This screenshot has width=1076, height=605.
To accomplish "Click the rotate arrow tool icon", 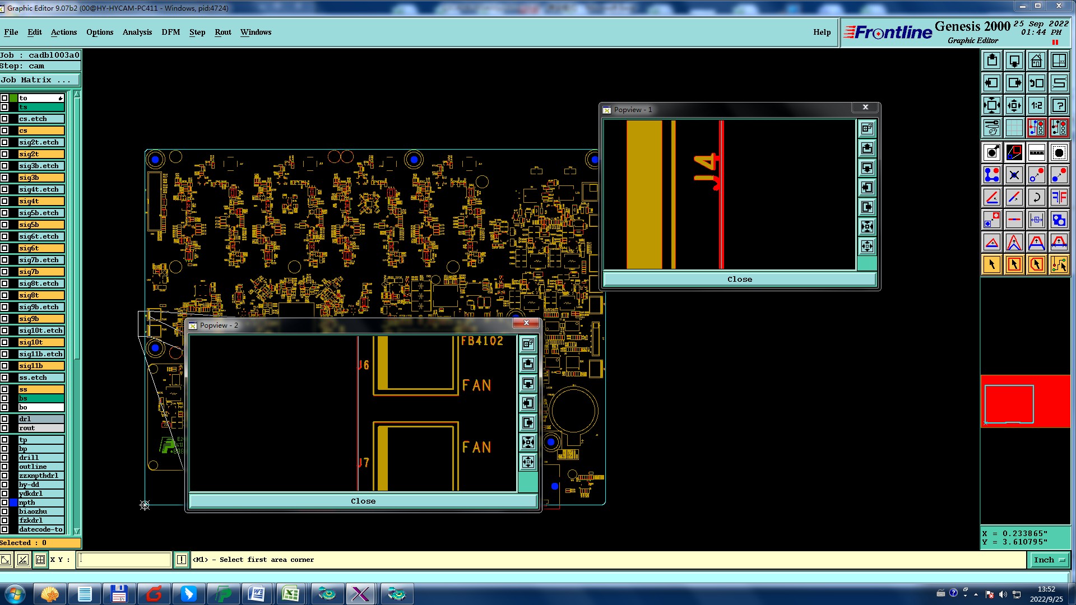I will pyautogui.click(x=1036, y=197).
